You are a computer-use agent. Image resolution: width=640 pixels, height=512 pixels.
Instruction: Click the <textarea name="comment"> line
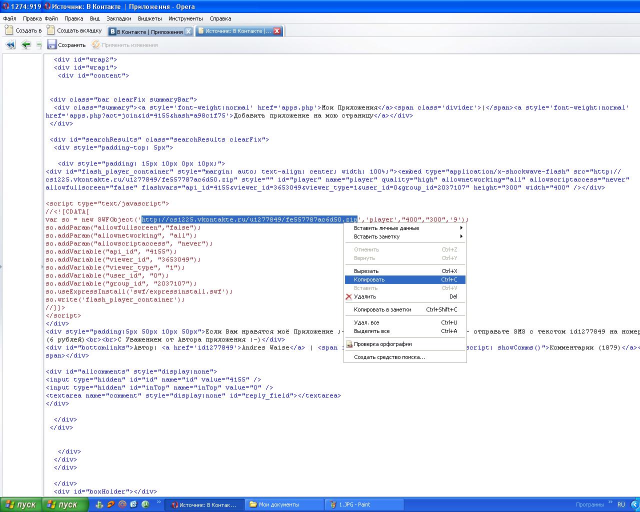coord(193,395)
